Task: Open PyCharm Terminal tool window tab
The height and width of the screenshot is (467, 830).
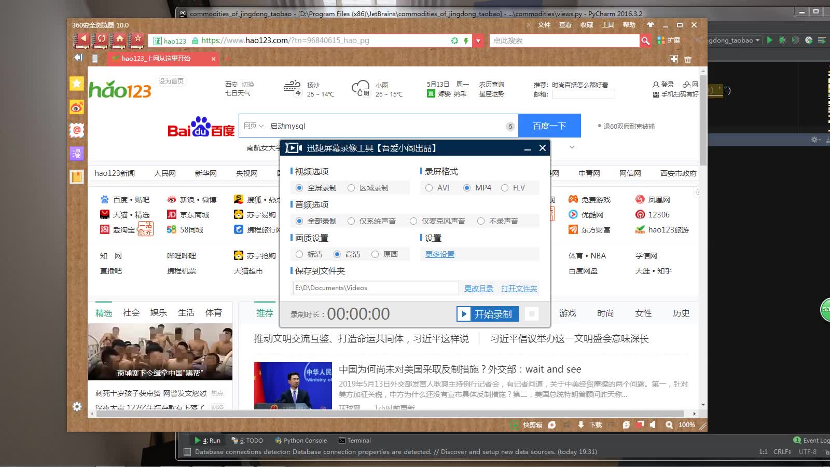Action: point(355,441)
